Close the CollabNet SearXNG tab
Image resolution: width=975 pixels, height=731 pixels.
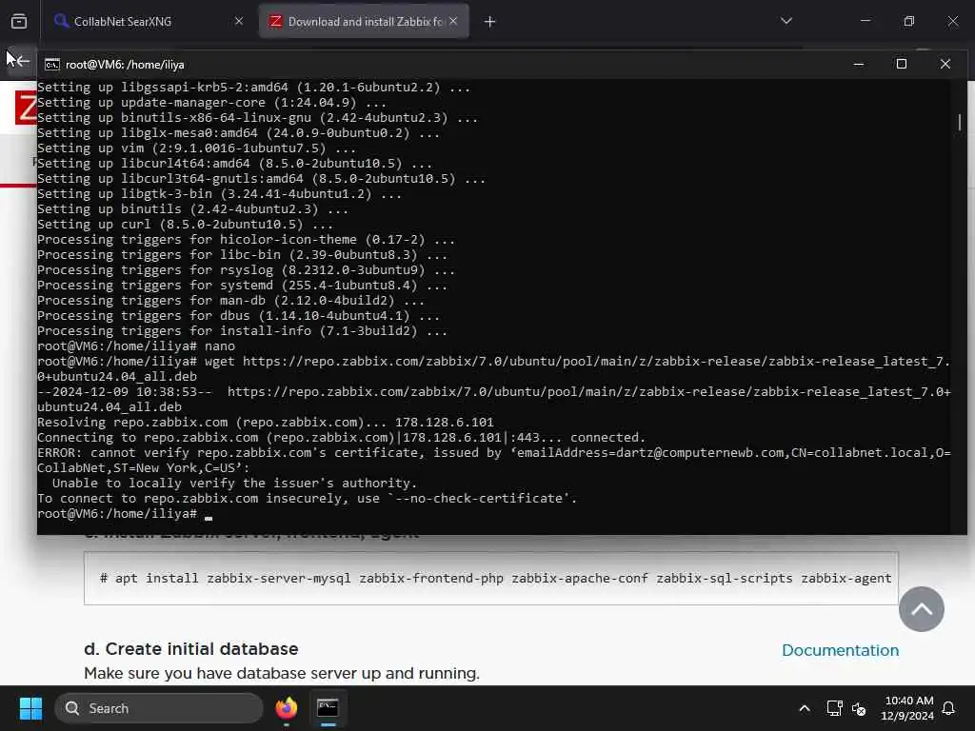239,22
